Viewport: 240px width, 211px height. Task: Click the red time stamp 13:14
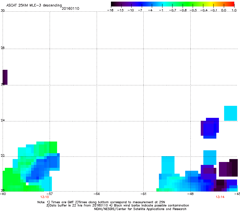(220, 197)
